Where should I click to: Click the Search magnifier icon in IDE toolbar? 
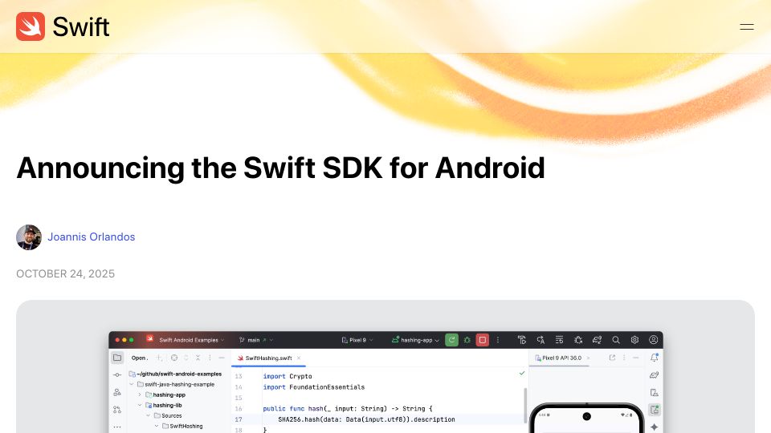tap(616, 340)
